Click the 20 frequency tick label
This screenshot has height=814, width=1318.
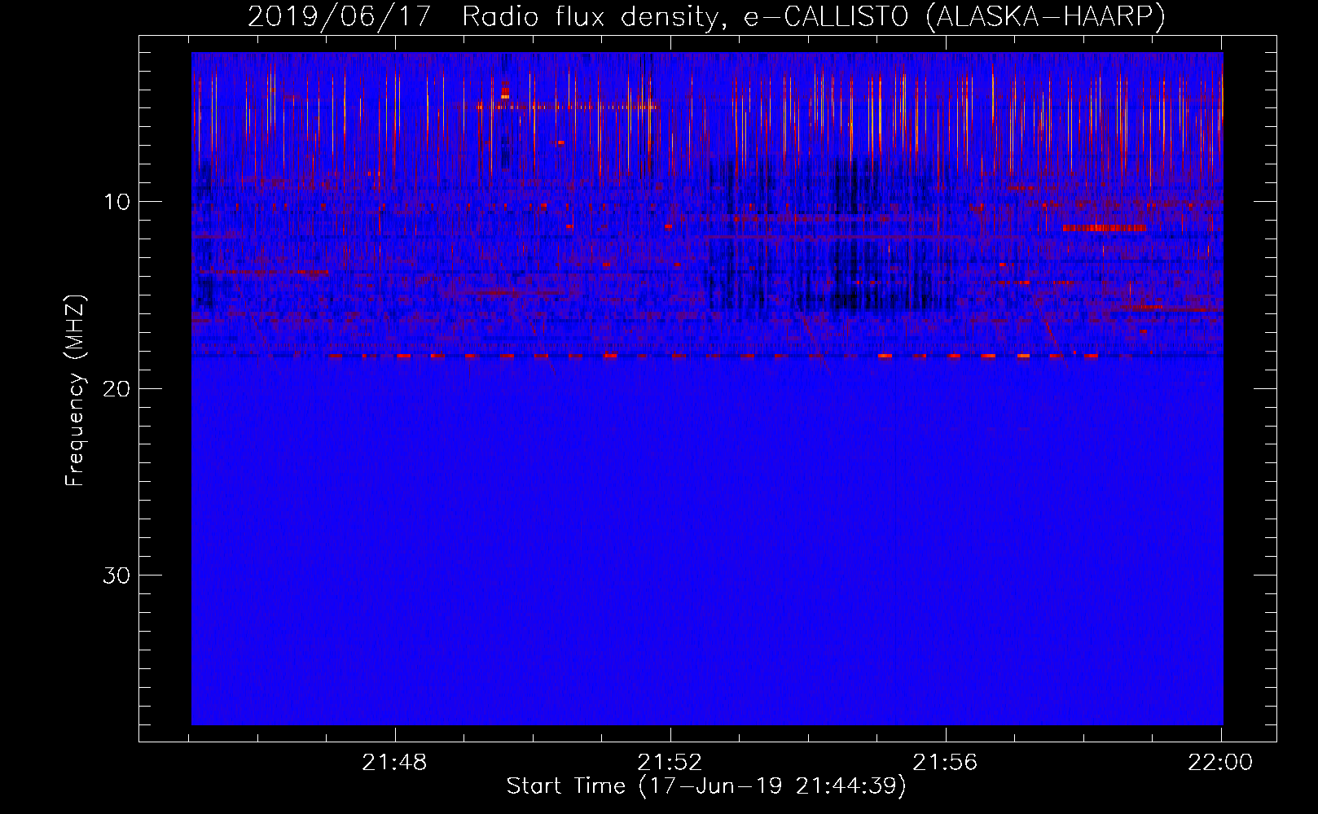click(x=117, y=388)
